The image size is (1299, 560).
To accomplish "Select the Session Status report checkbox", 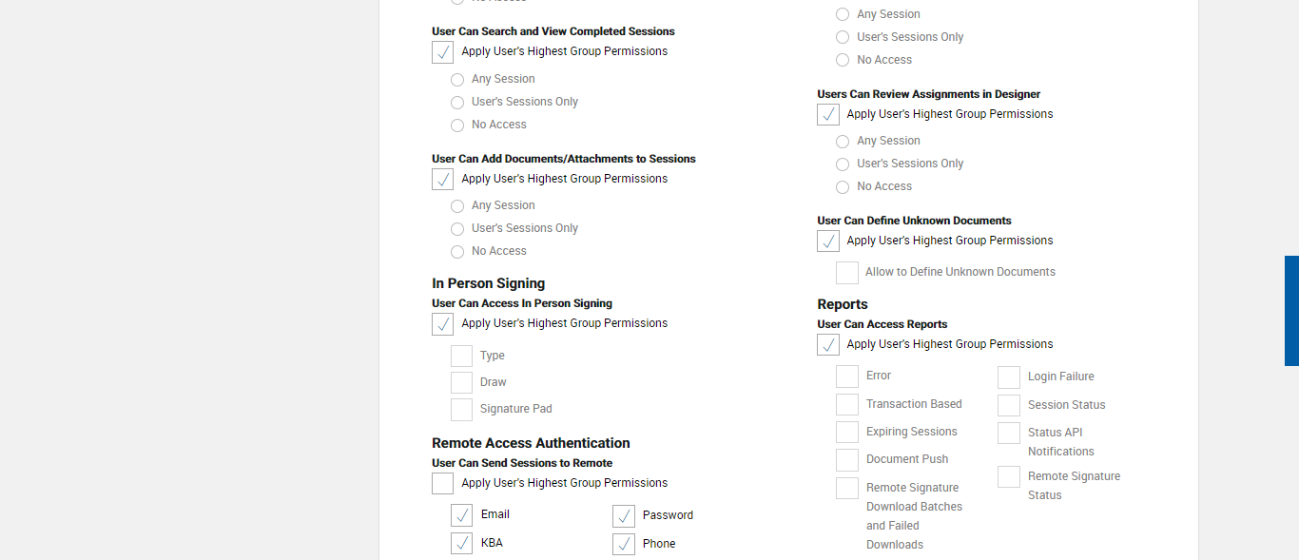I will click(x=1009, y=406).
